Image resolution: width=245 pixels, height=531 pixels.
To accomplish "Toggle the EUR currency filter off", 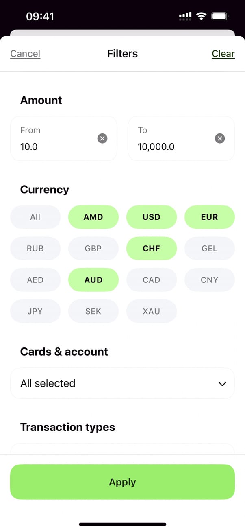I will click(210, 217).
